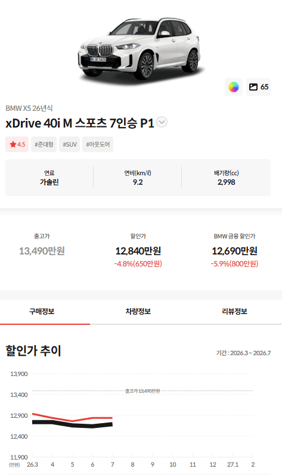Switch to the 리뷰정보 tab
This screenshot has height=475, width=282.
(234, 312)
